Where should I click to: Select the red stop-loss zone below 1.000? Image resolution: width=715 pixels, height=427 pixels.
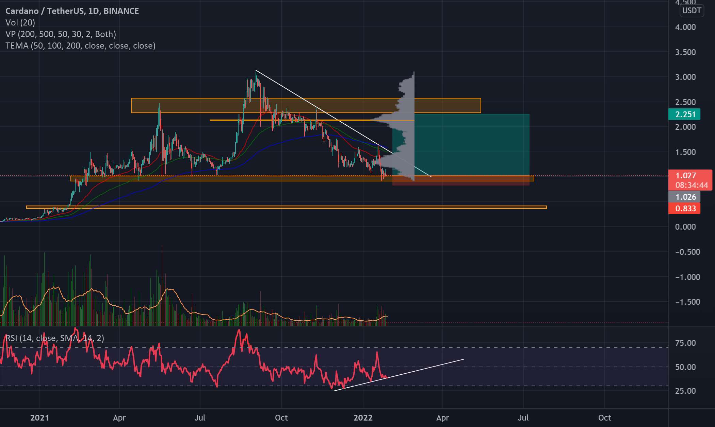(461, 180)
